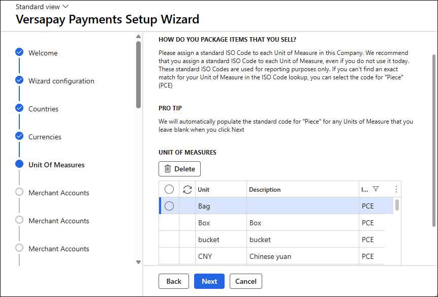Click the second Merchant Accounts step circle
The image size is (438, 297).
pyautogui.click(x=19, y=220)
